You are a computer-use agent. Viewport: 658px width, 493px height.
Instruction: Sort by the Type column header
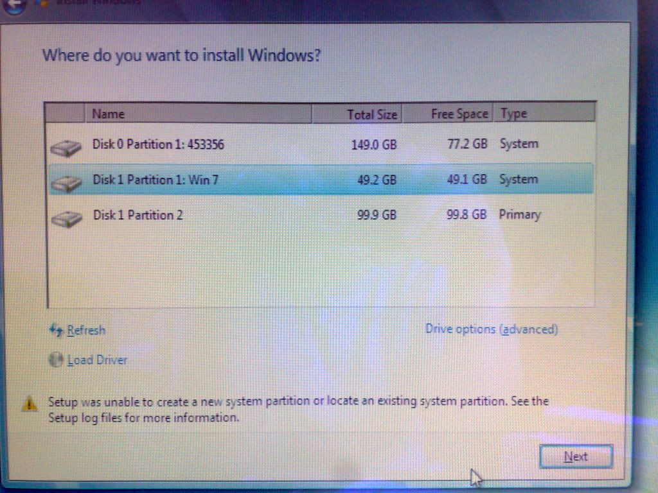(x=544, y=113)
